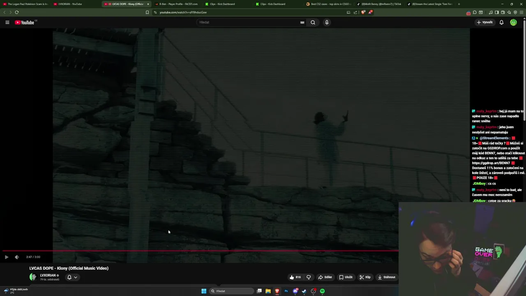The image size is (526, 296).
Task: Switch to the Misfit Benny TikTok tab
Action: pyautogui.click(x=379, y=4)
